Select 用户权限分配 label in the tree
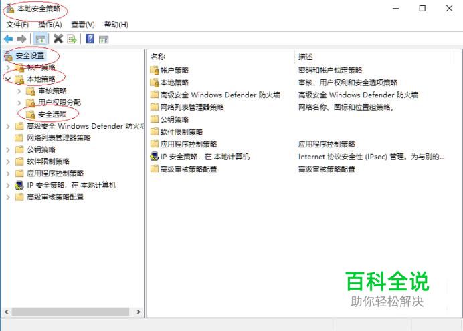Viewport: 463px width, 331px height. (x=60, y=103)
